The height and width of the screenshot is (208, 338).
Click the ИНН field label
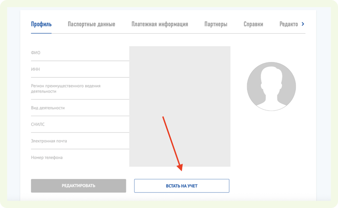35,69
